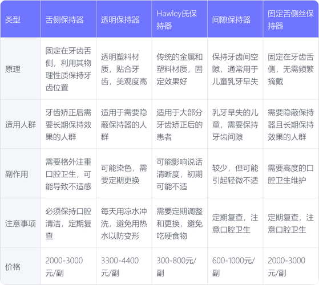Screen dimensions: 319x285
Task: Select the '副作用' row label
Action: tap(21, 174)
